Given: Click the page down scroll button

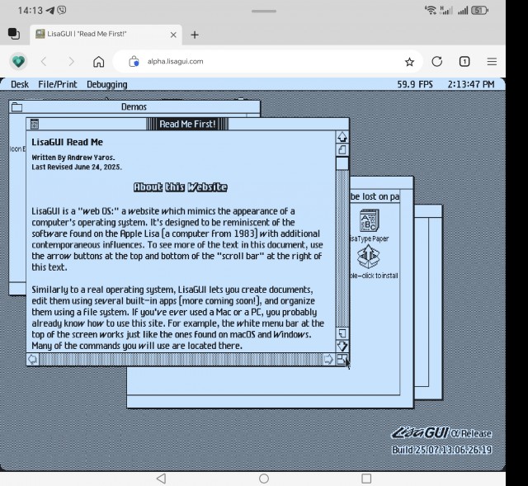Looking at the screenshot, I should (342, 333).
